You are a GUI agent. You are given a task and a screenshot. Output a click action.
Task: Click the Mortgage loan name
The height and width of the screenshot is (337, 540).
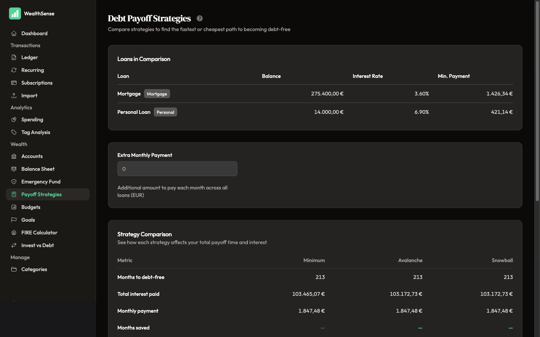pos(129,94)
